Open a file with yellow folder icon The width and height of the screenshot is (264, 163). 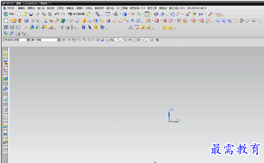(25, 14)
